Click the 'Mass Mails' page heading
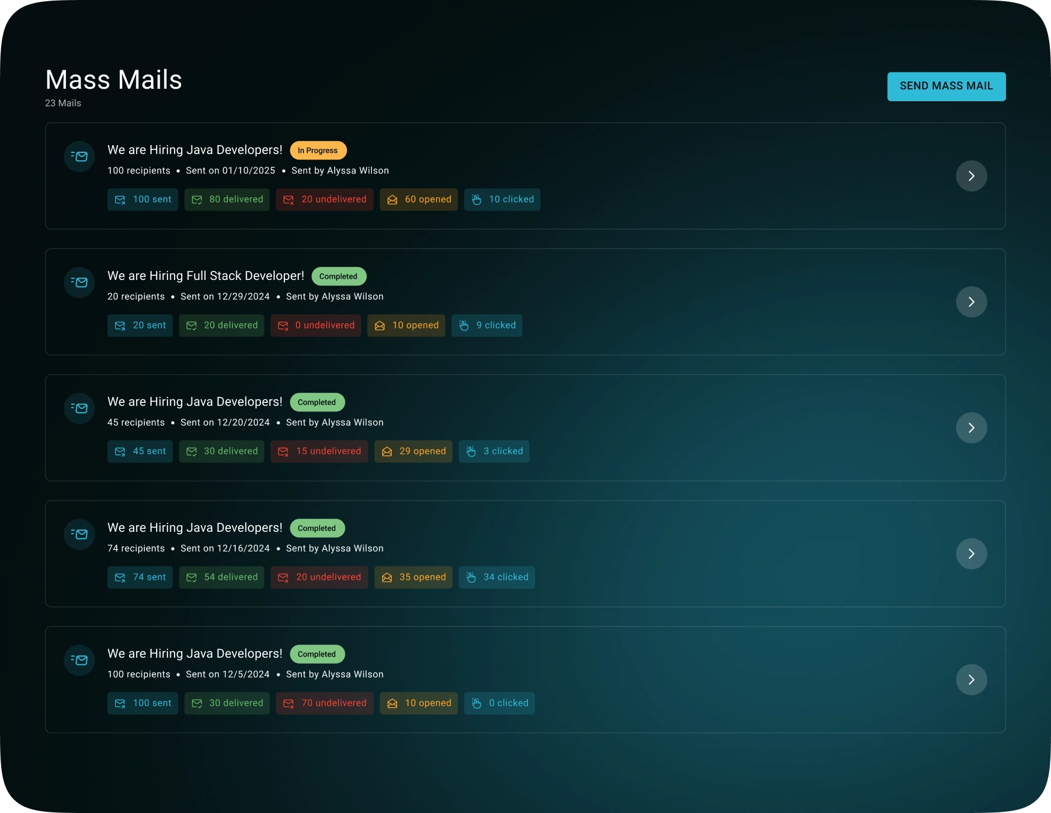This screenshot has width=1051, height=813. tap(114, 80)
